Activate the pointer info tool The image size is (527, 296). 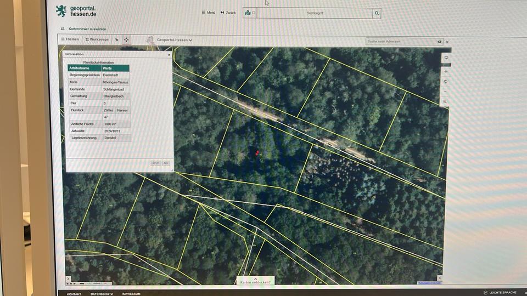(x=116, y=39)
